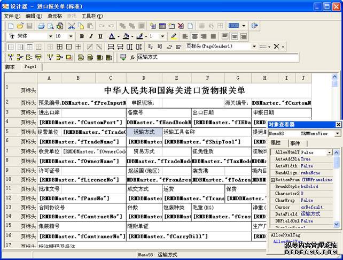Switch to the 事件 tab
Image resolution: width=343 pixels, height=260 pixels.
coord(295,143)
